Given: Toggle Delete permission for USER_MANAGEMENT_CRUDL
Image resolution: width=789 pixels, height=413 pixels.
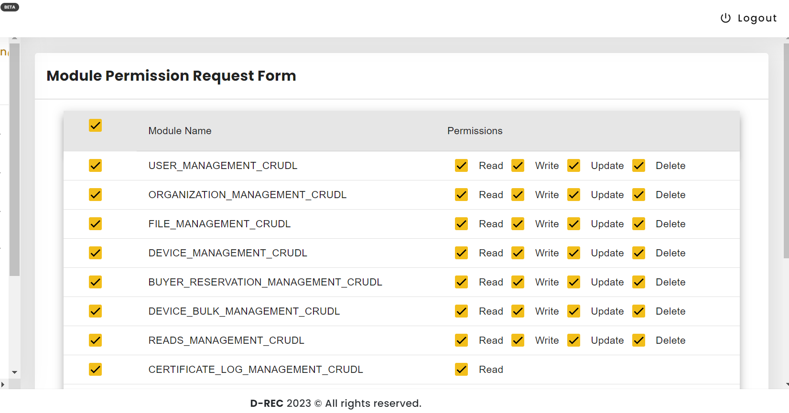Looking at the screenshot, I should coord(638,166).
